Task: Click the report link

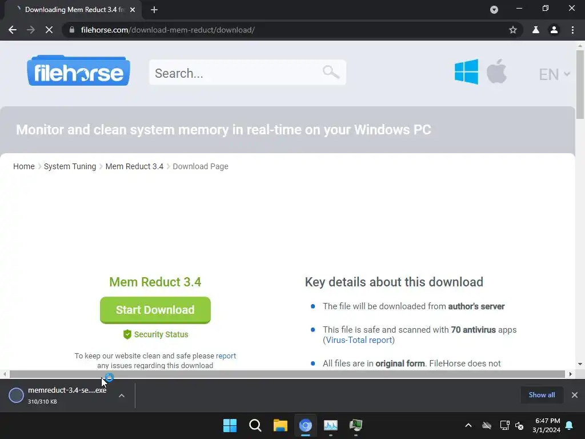Action: 226,356
